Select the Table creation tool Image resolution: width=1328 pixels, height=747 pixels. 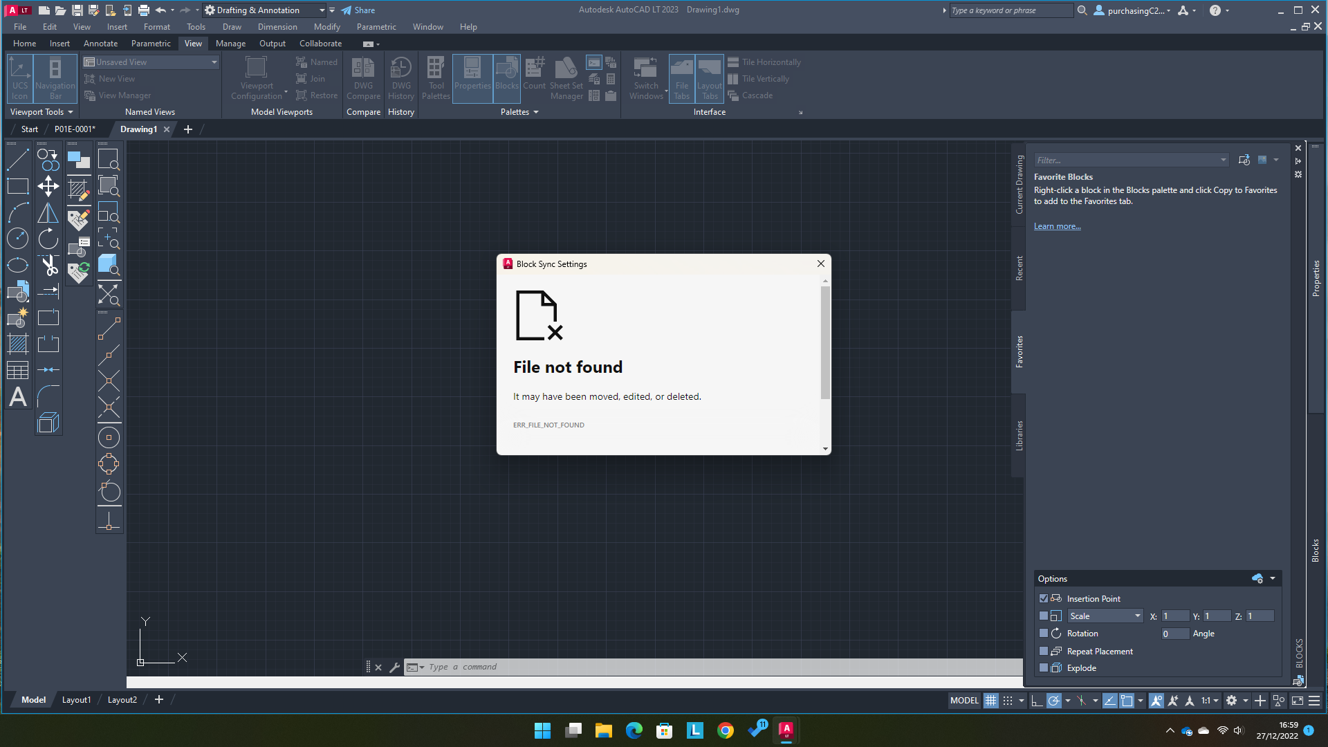tap(17, 371)
